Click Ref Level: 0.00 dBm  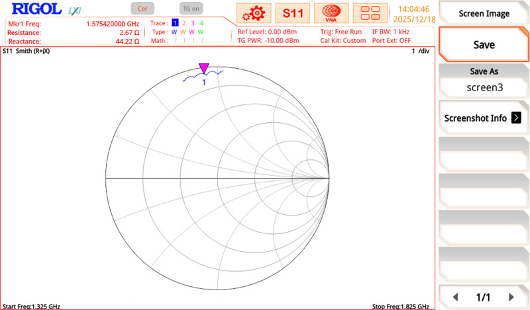267,32
